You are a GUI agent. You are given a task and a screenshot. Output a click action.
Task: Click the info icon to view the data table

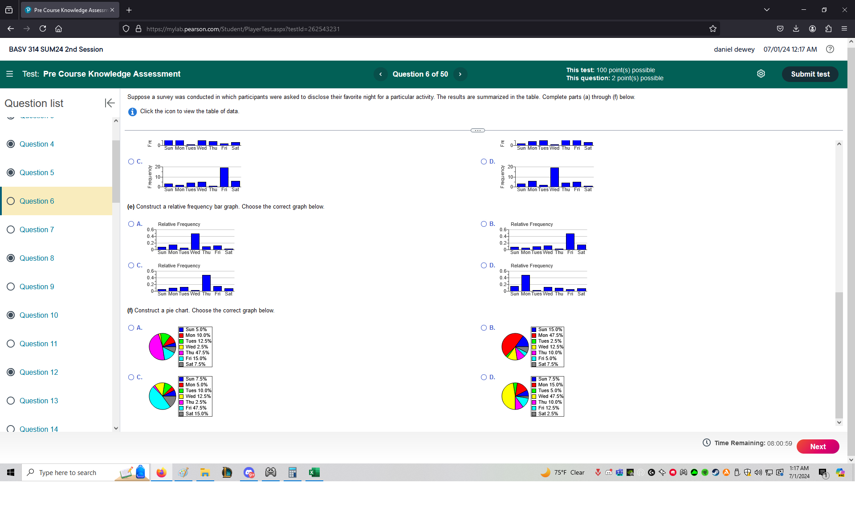coord(132,112)
